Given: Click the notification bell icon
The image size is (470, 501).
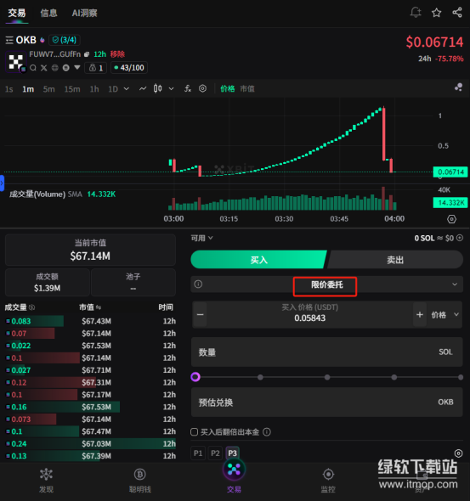Looking at the screenshot, I should (x=416, y=13).
